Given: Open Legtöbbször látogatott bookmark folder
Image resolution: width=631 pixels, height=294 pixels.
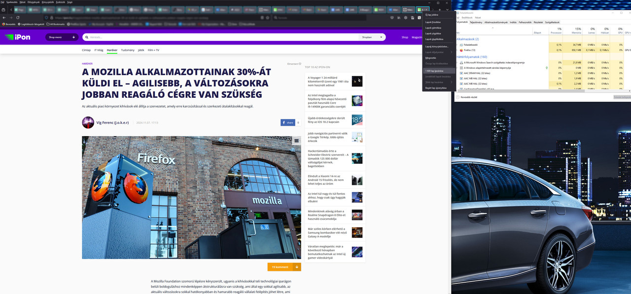Looking at the screenshot, I should coord(31,24).
